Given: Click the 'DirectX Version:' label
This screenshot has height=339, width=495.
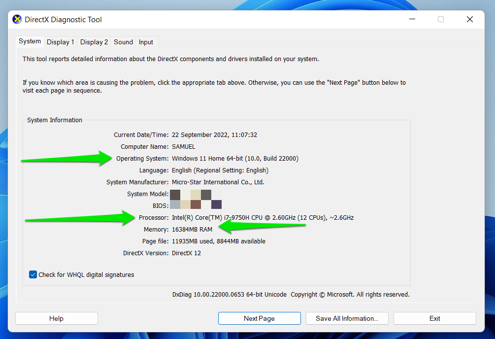Looking at the screenshot, I should 146,253.
